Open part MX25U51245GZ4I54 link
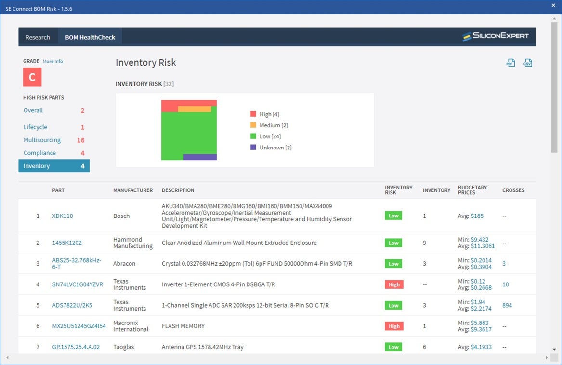562x365 pixels. (x=79, y=326)
